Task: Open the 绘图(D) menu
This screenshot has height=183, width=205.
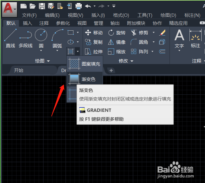Action: coord(168,15)
